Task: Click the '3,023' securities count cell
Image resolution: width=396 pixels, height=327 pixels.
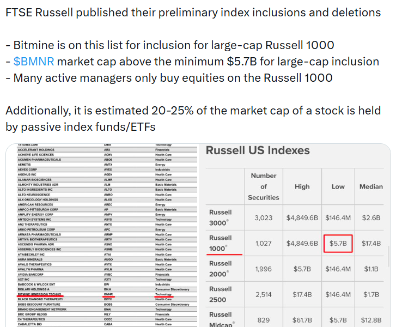Action: pos(264,218)
